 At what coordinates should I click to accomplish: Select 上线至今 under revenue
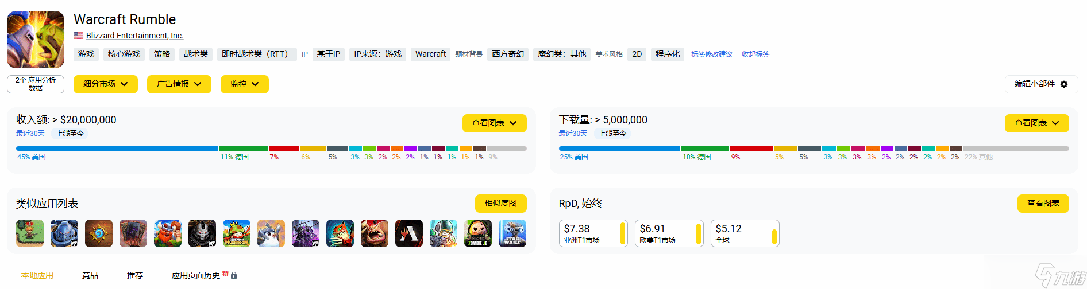[x=70, y=134]
